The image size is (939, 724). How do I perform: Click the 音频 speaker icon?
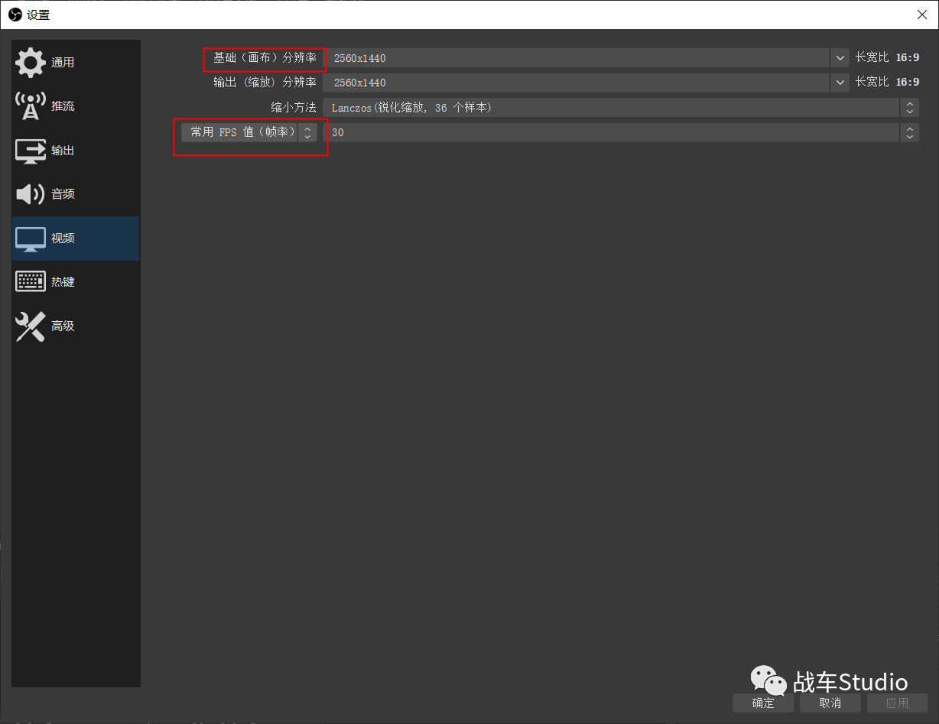[x=31, y=194]
